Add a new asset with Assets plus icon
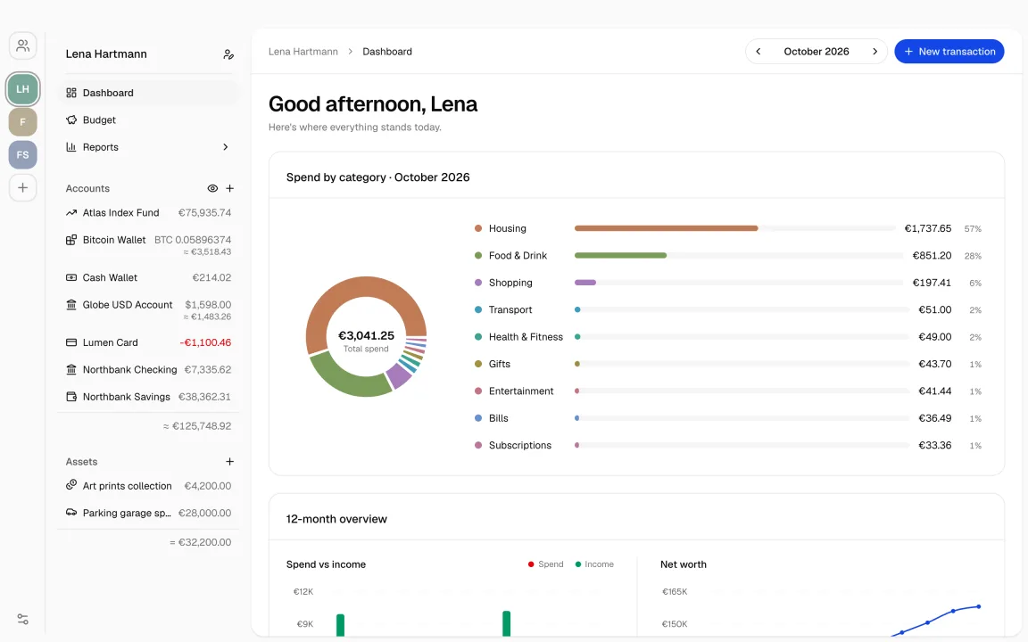Screen dimensions: 1028x642 tap(229, 462)
